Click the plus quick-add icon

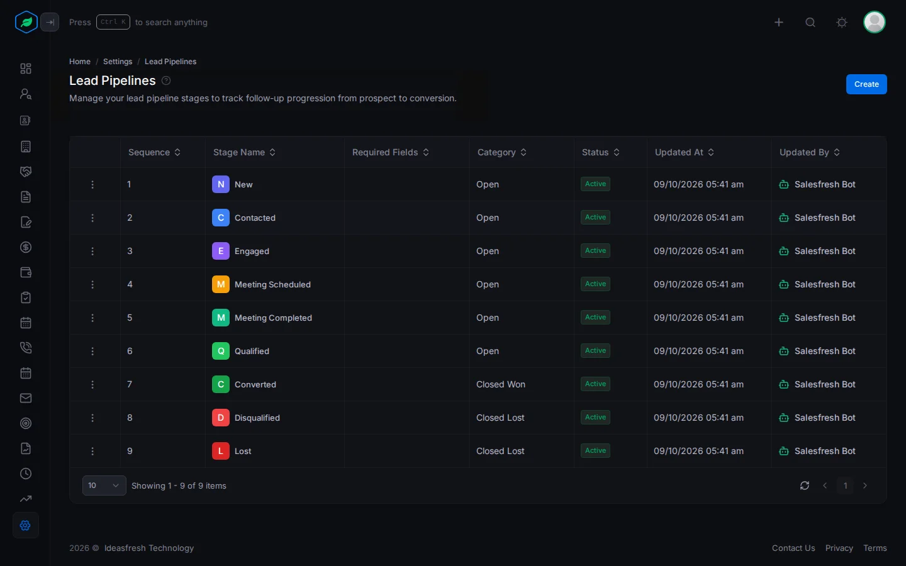coord(779,22)
